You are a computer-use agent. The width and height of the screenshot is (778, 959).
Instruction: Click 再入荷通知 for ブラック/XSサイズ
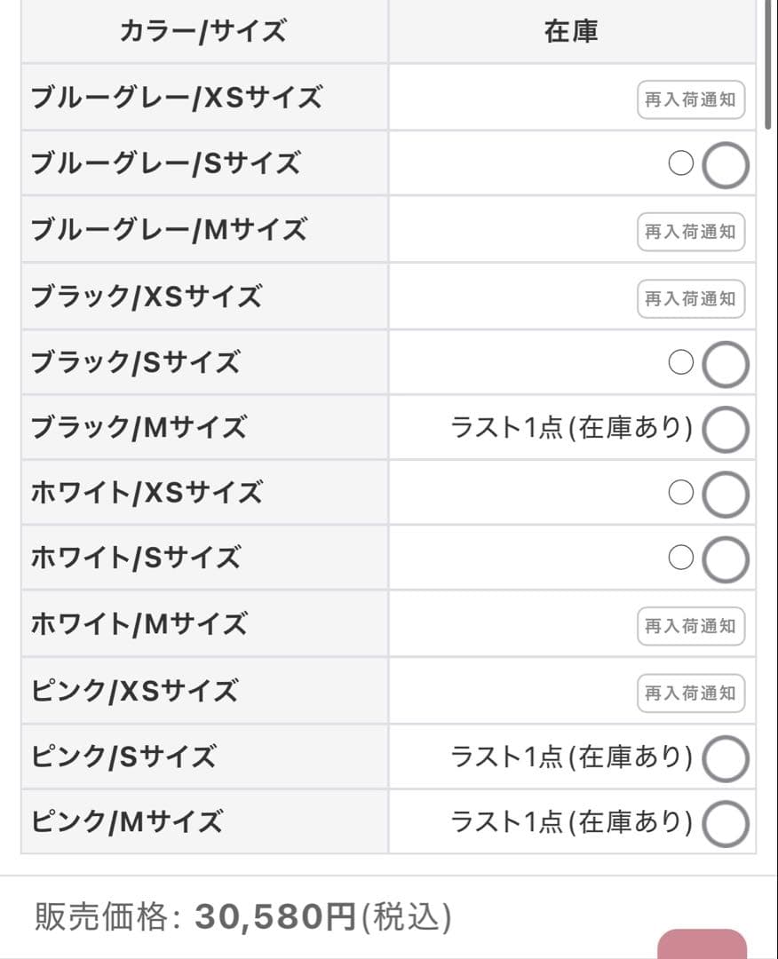pyautogui.click(x=690, y=298)
